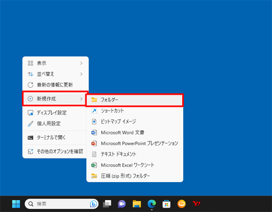This screenshot has width=272, height=212.
Task: Click その他のオプションを確認
Action: pos(55,152)
